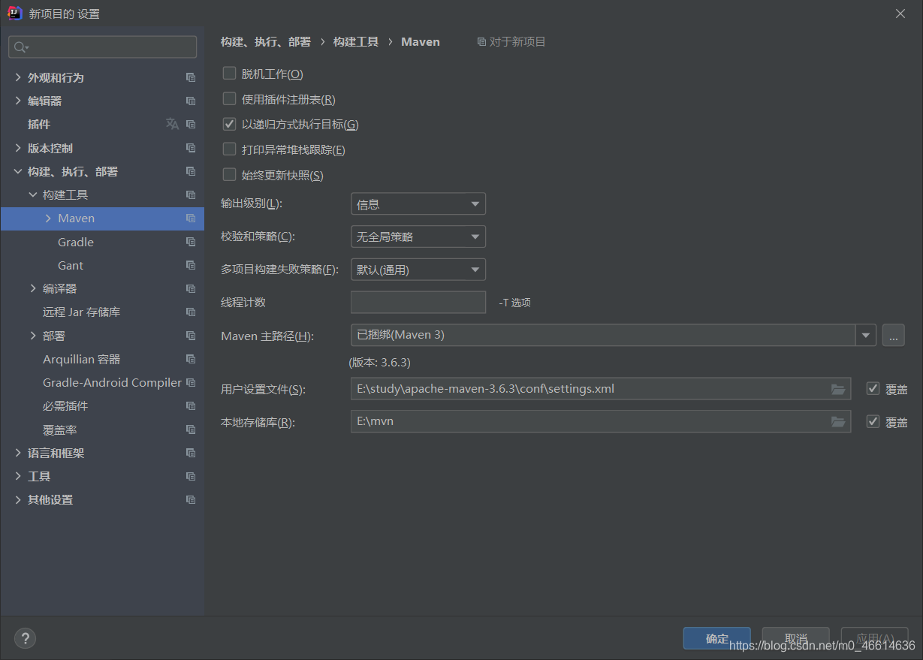Select 远程 Jar 存储库 in tree

81,312
